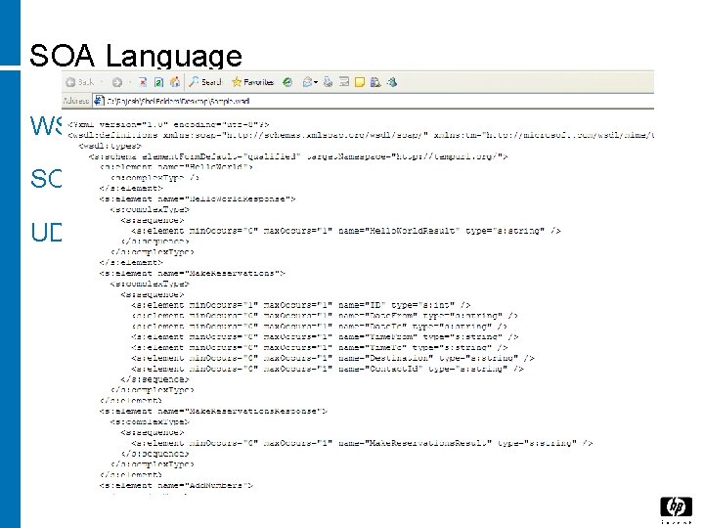Go to Home page icon
The width and height of the screenshot is (704, 528).
coord(175,82)
